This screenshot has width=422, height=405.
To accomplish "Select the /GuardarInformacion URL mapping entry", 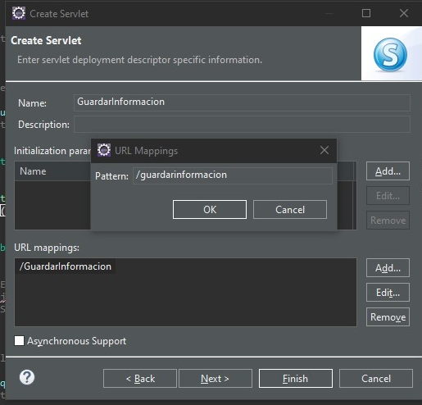I will 66,266.
